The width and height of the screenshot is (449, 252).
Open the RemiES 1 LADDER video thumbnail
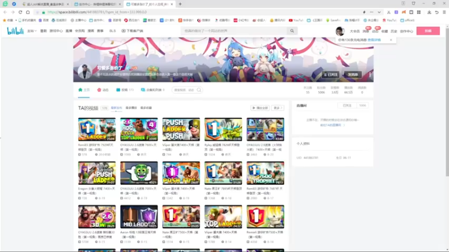click(x=97, y=129)
